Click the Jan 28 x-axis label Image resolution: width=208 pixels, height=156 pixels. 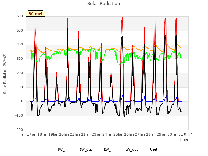[145, 135]
